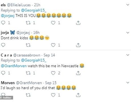The width and height of the screenshot is (131, 104).
Task: Like jorja's Dont drink kidss tweet
Action: (x=53, y=45)
